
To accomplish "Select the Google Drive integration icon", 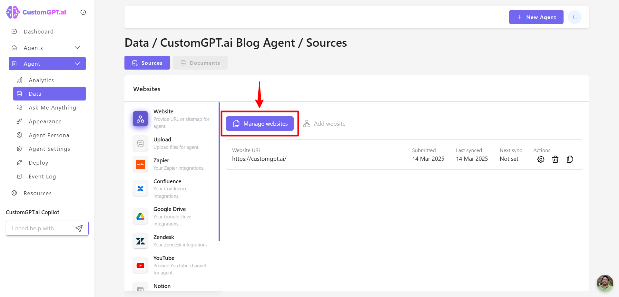I will click(140, 216).
